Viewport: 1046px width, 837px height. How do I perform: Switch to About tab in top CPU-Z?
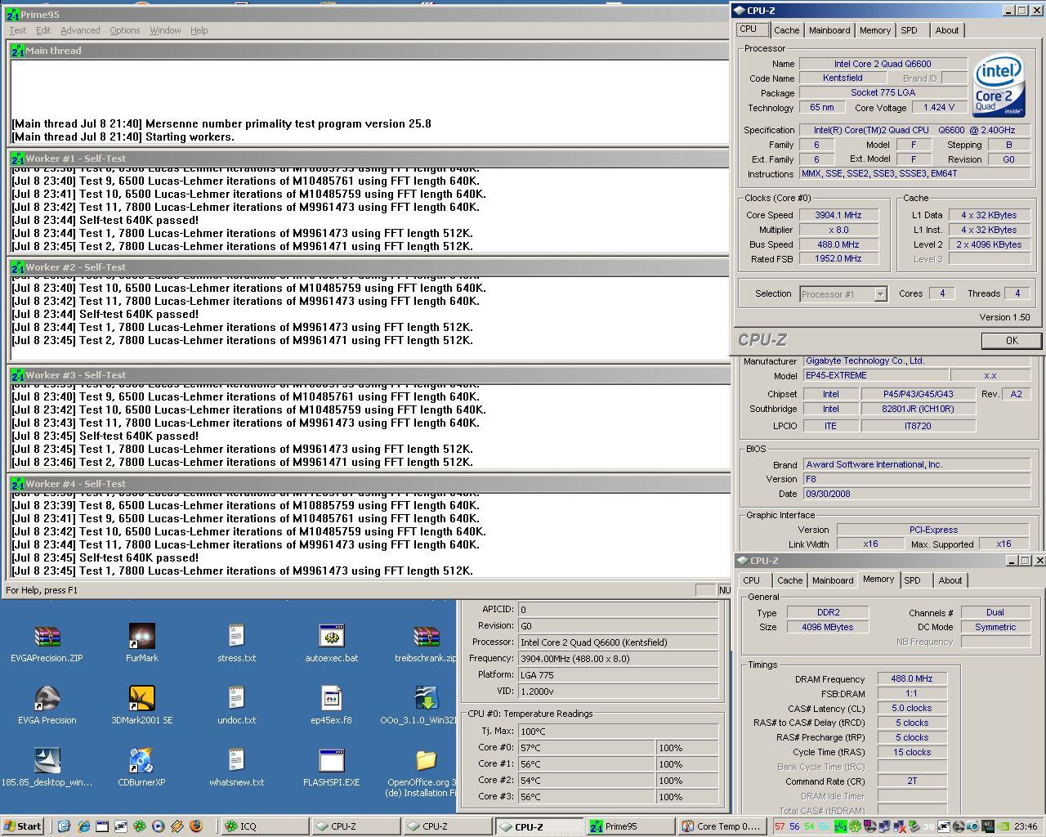(x=947, y=30)
